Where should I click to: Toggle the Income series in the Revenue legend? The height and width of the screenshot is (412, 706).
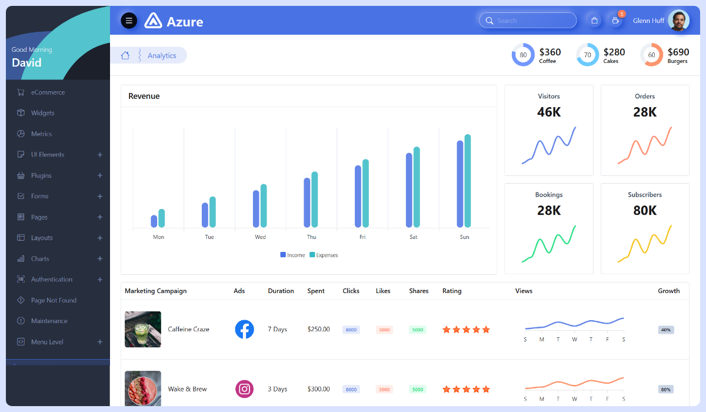pyautogui.click(x=292, y=255)
